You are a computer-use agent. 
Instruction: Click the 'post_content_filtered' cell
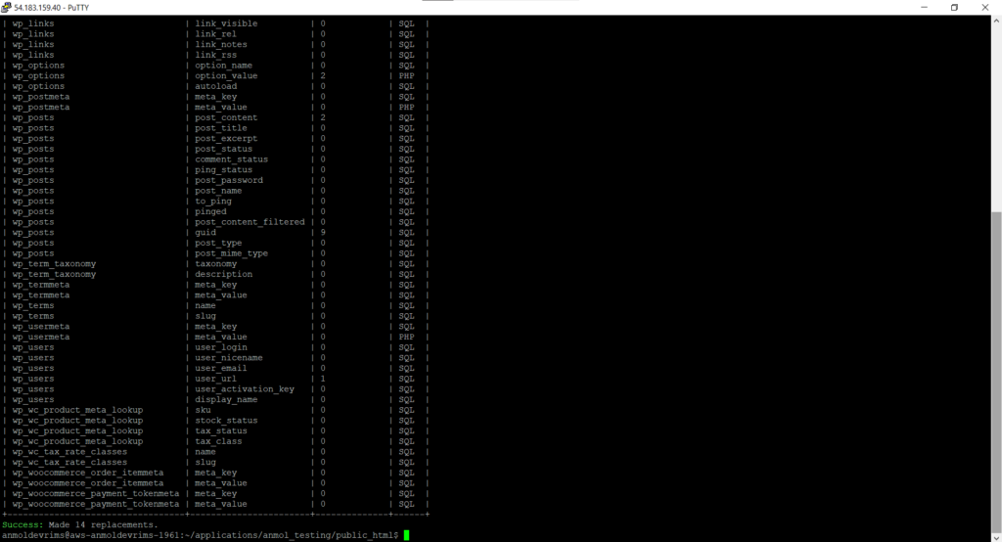click(250, 222)
